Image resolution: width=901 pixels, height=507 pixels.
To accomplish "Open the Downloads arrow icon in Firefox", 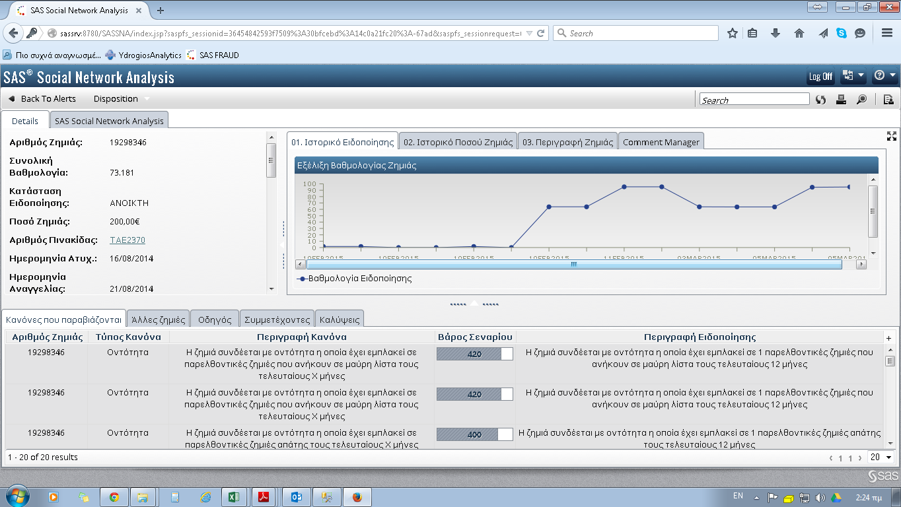I will pos(775,33).
